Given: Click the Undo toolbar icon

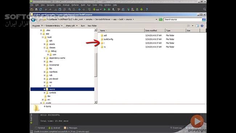Looking at the screenshot, I should pyautogui.click(x=46, y=9).
